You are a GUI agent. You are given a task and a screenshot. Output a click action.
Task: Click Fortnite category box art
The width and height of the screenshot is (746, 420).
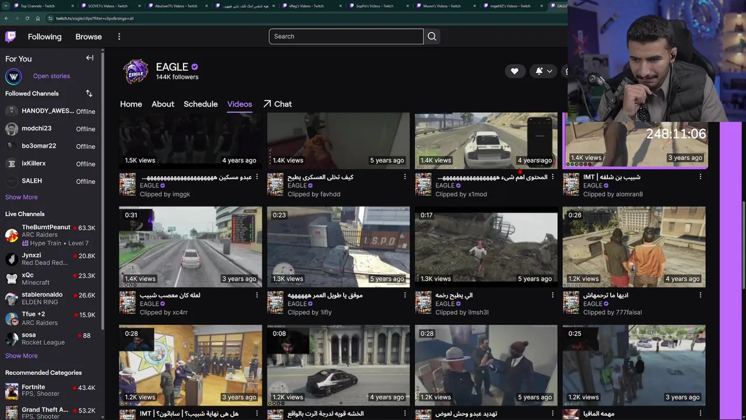tap(12, 391)
